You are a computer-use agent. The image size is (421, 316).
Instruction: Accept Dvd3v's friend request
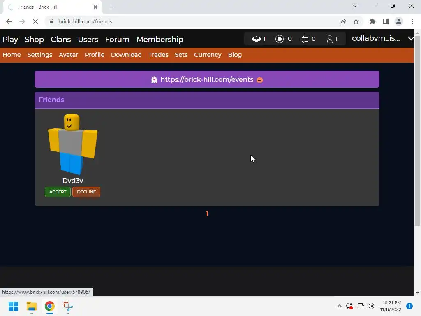(x=58, y=192)
